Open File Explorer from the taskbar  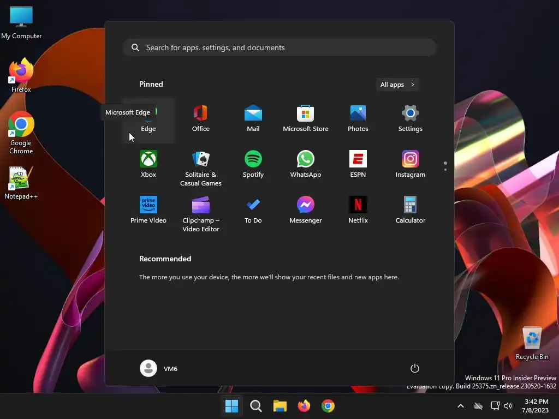pos(280,406)
